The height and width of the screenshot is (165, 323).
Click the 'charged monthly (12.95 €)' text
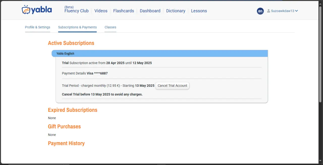(100, 86)
